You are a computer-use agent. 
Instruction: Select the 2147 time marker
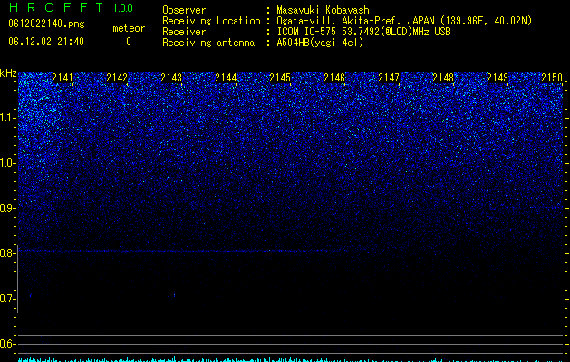[389, 78]
